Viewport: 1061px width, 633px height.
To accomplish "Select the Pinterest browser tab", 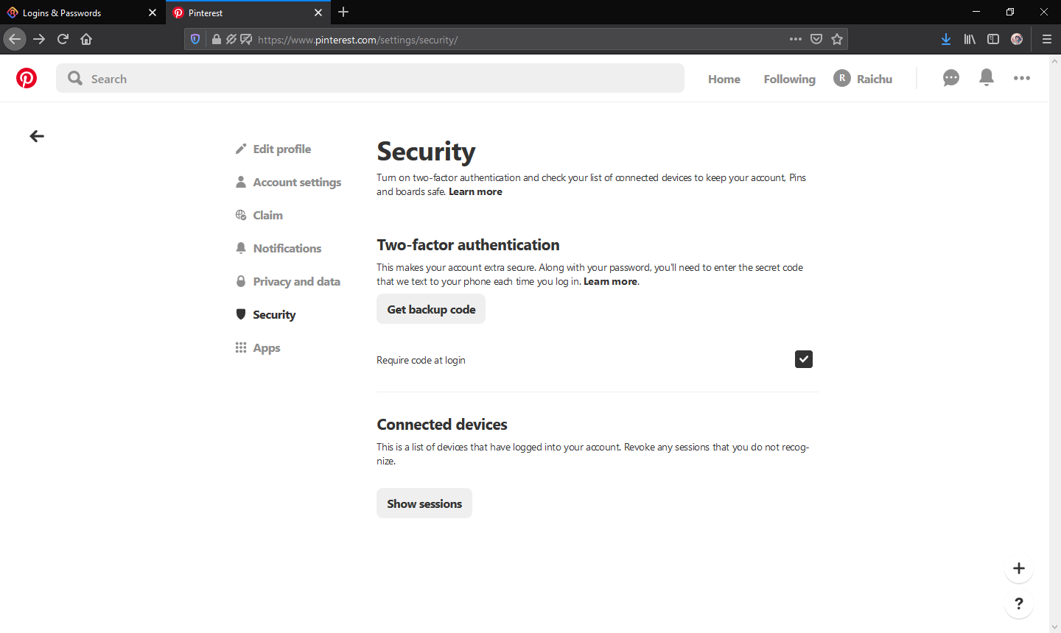I will (x=248, y=13).
